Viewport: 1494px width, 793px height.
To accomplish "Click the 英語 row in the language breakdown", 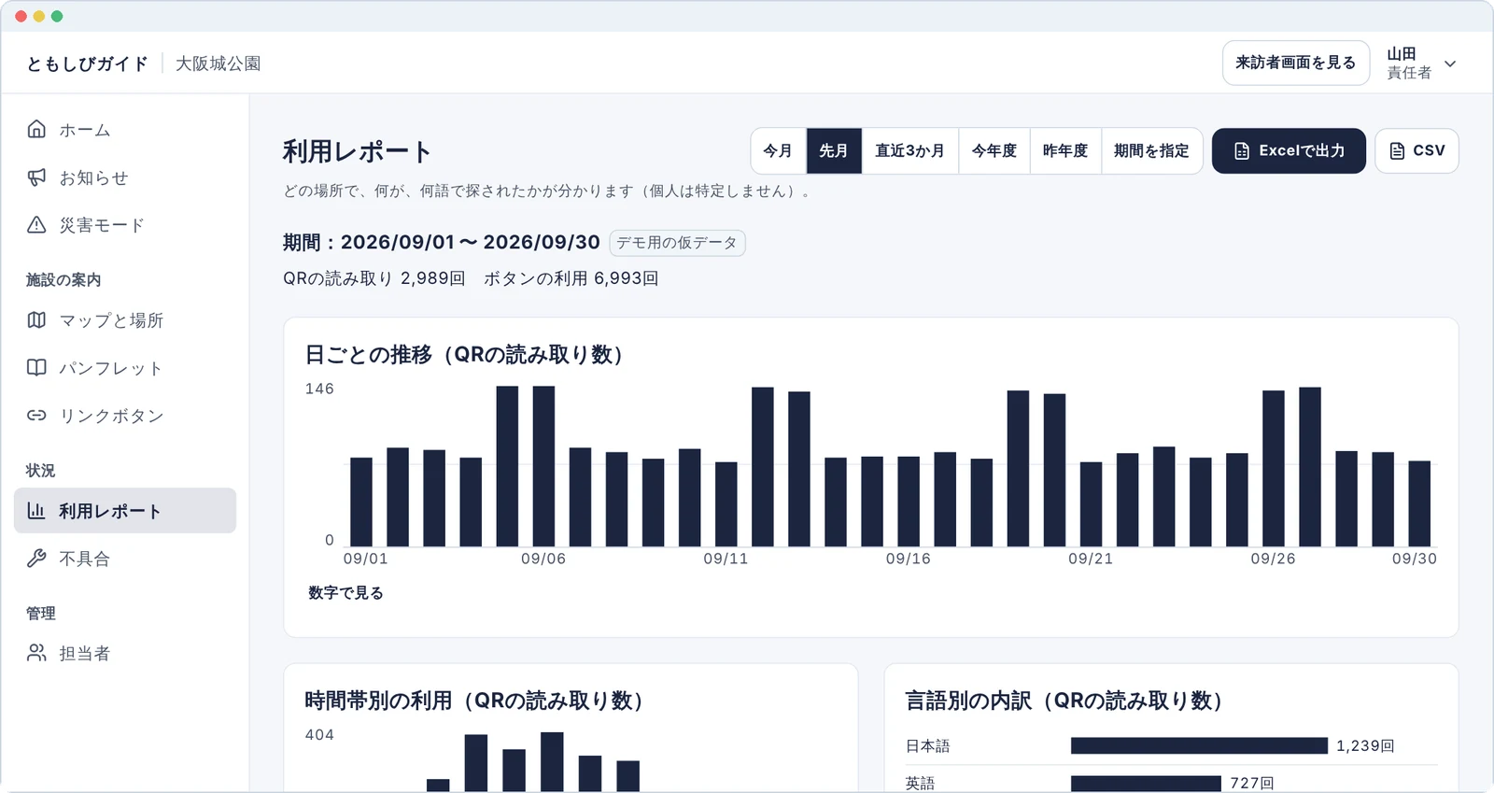I will tap(1171, 783).
